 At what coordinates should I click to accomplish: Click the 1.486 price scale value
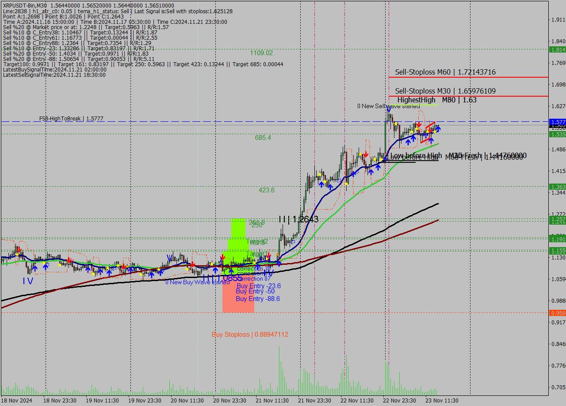click(x=558, y=149)
